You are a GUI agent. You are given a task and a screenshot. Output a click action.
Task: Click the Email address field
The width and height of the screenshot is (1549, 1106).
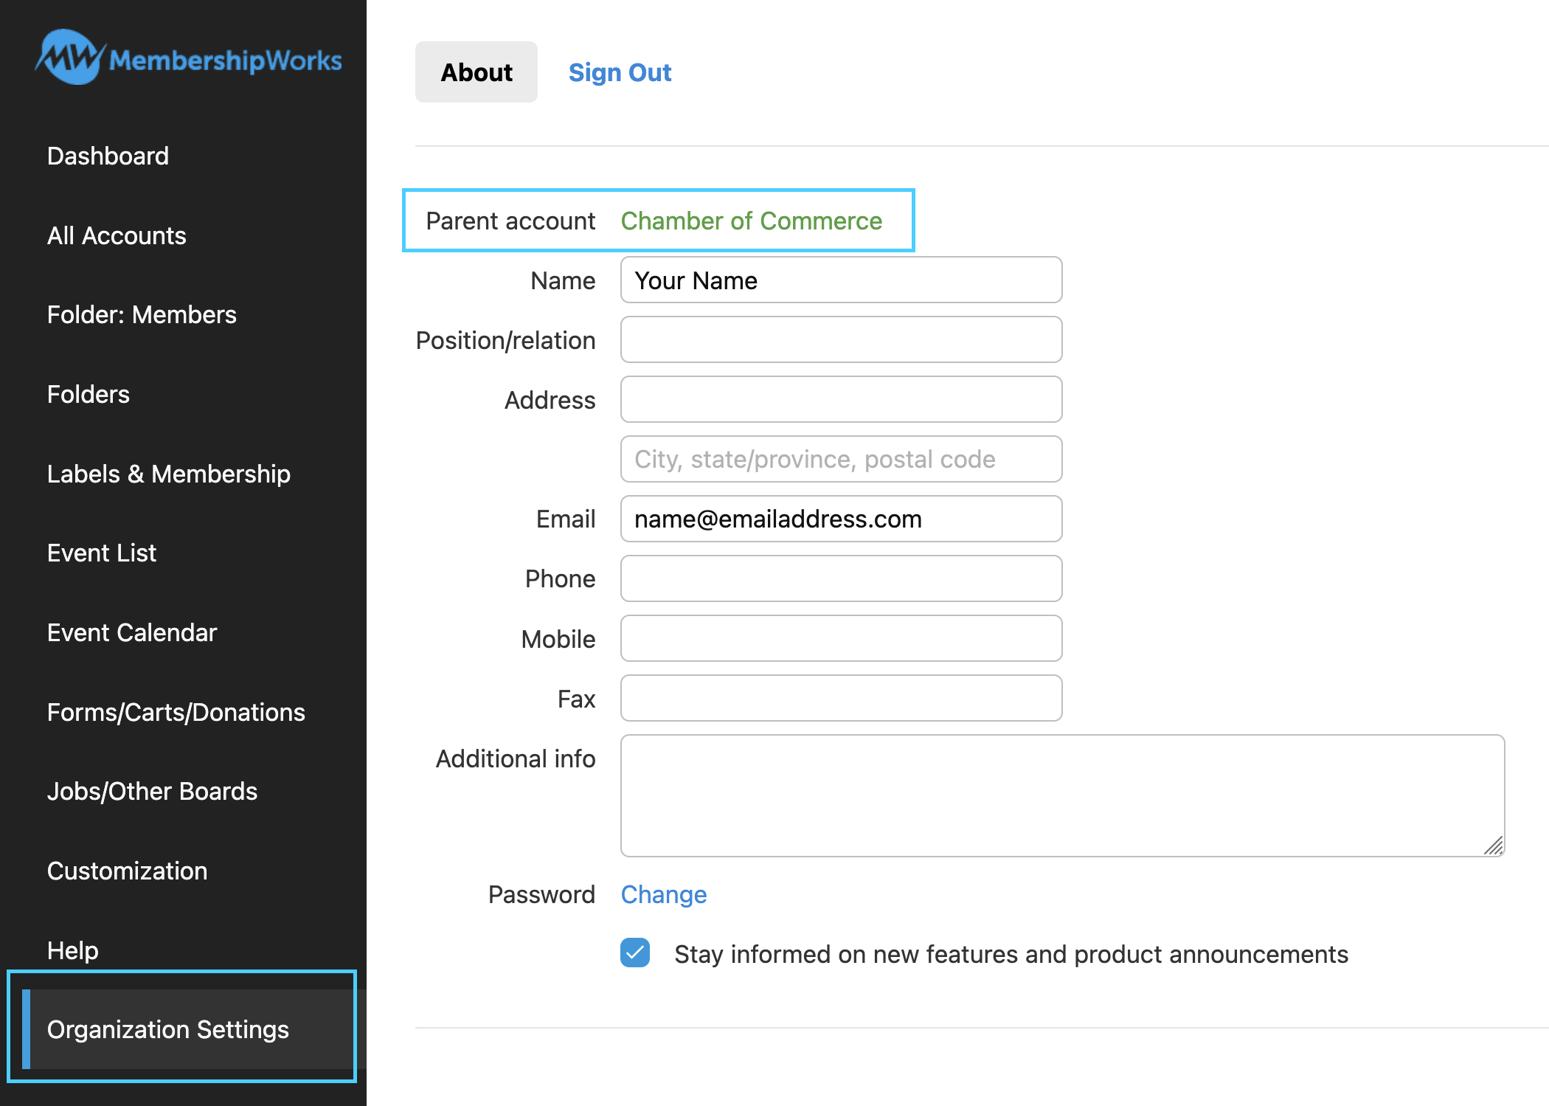point(841,519)
